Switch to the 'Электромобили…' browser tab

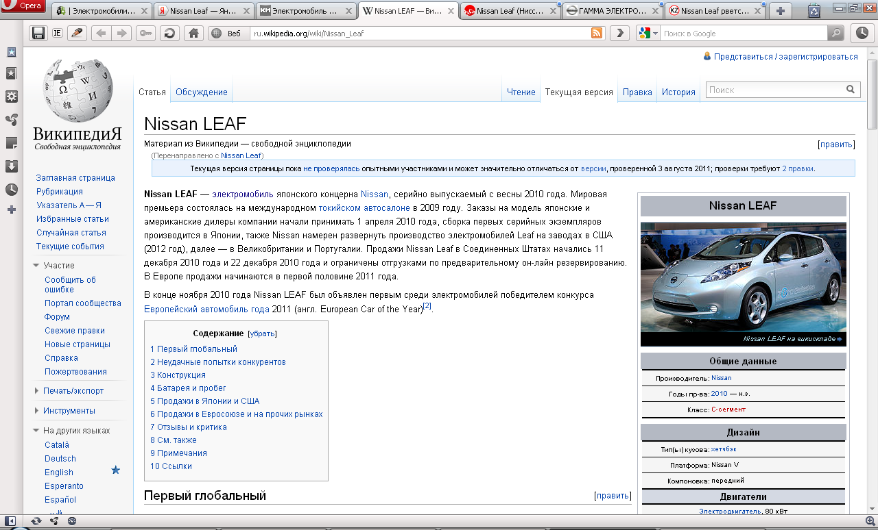103,11
